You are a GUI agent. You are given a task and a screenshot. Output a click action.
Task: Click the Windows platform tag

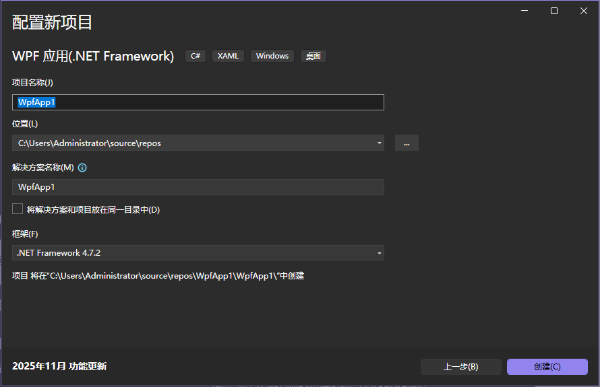(272, 56)
